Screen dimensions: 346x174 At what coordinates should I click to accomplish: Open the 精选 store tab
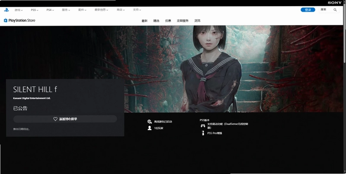[x=156, y=21]
